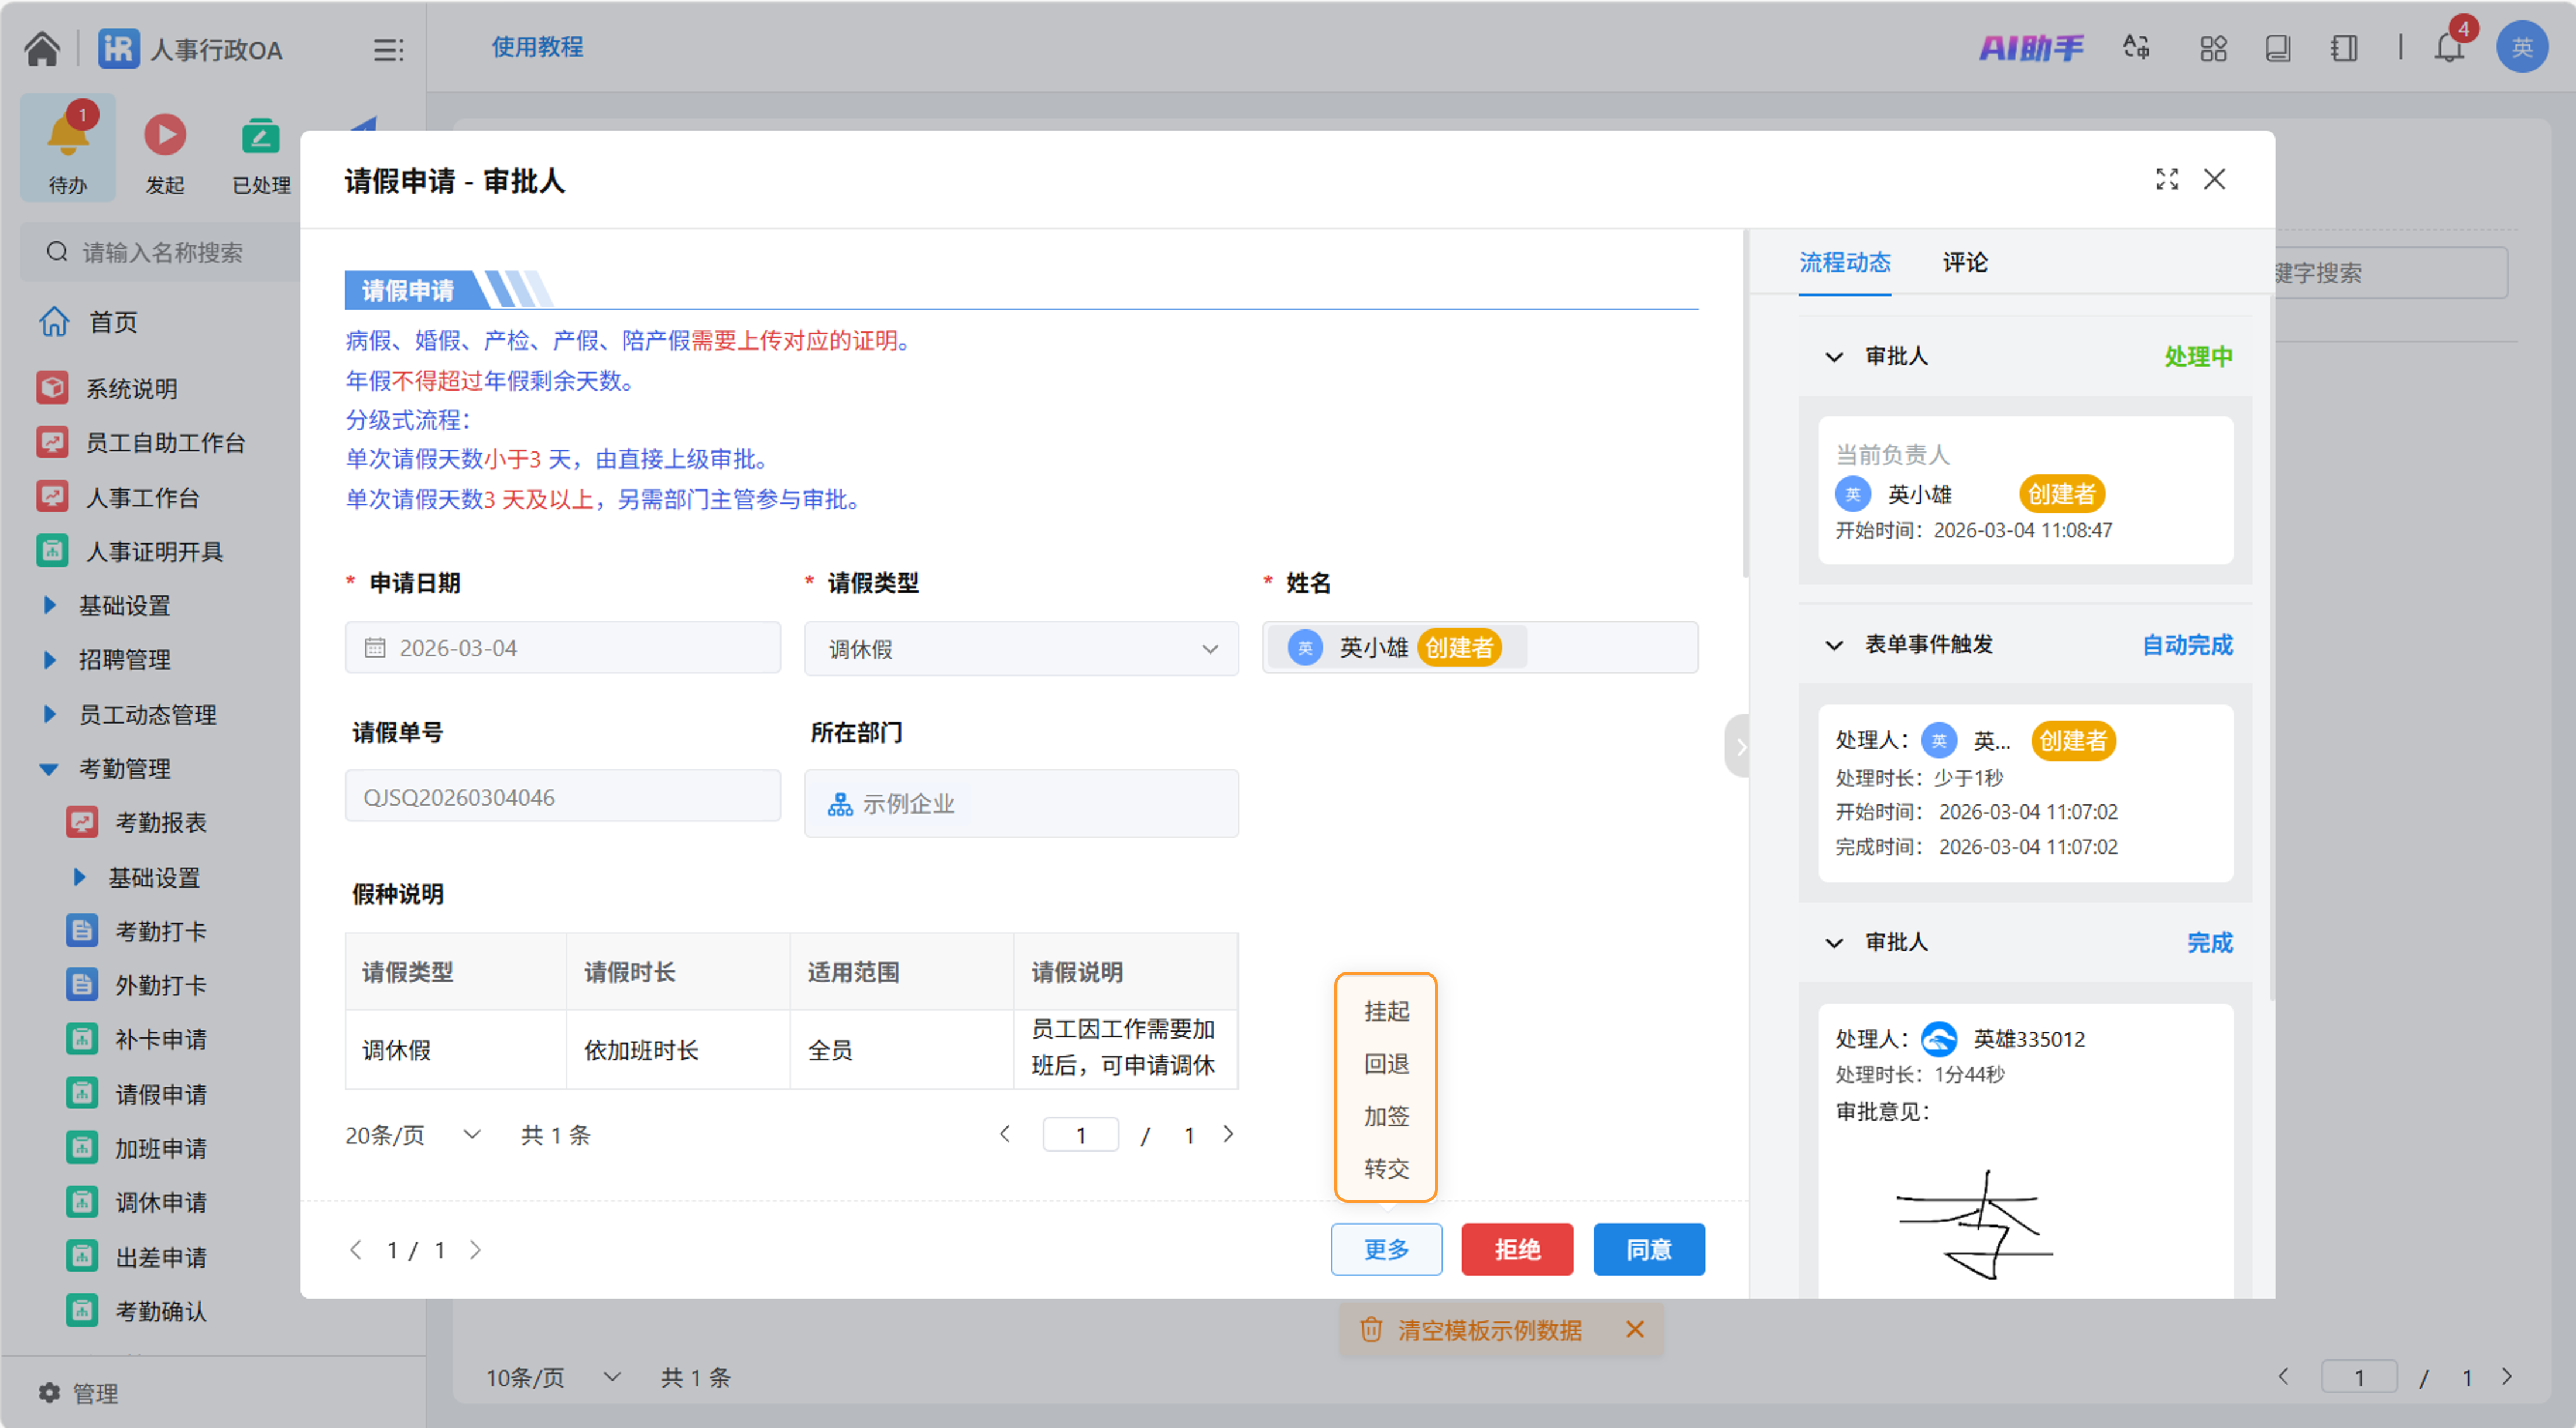2576x1428 pixels.
Task: Click the sidebar menu collapse icon
Action: point(387,49)
